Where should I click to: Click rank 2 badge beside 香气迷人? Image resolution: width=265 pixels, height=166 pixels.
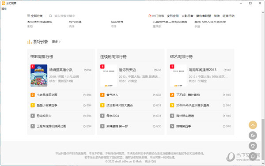(x=102, y=95)
